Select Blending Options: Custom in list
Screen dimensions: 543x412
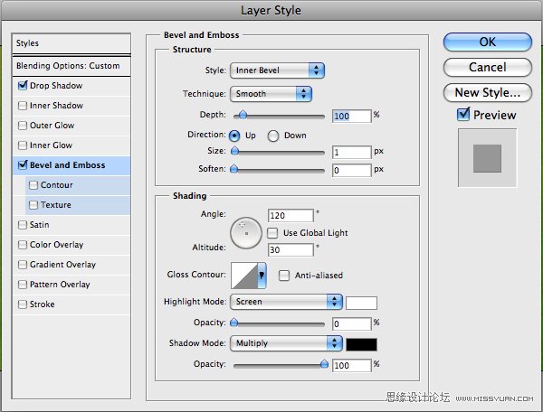tap(68, 66)
